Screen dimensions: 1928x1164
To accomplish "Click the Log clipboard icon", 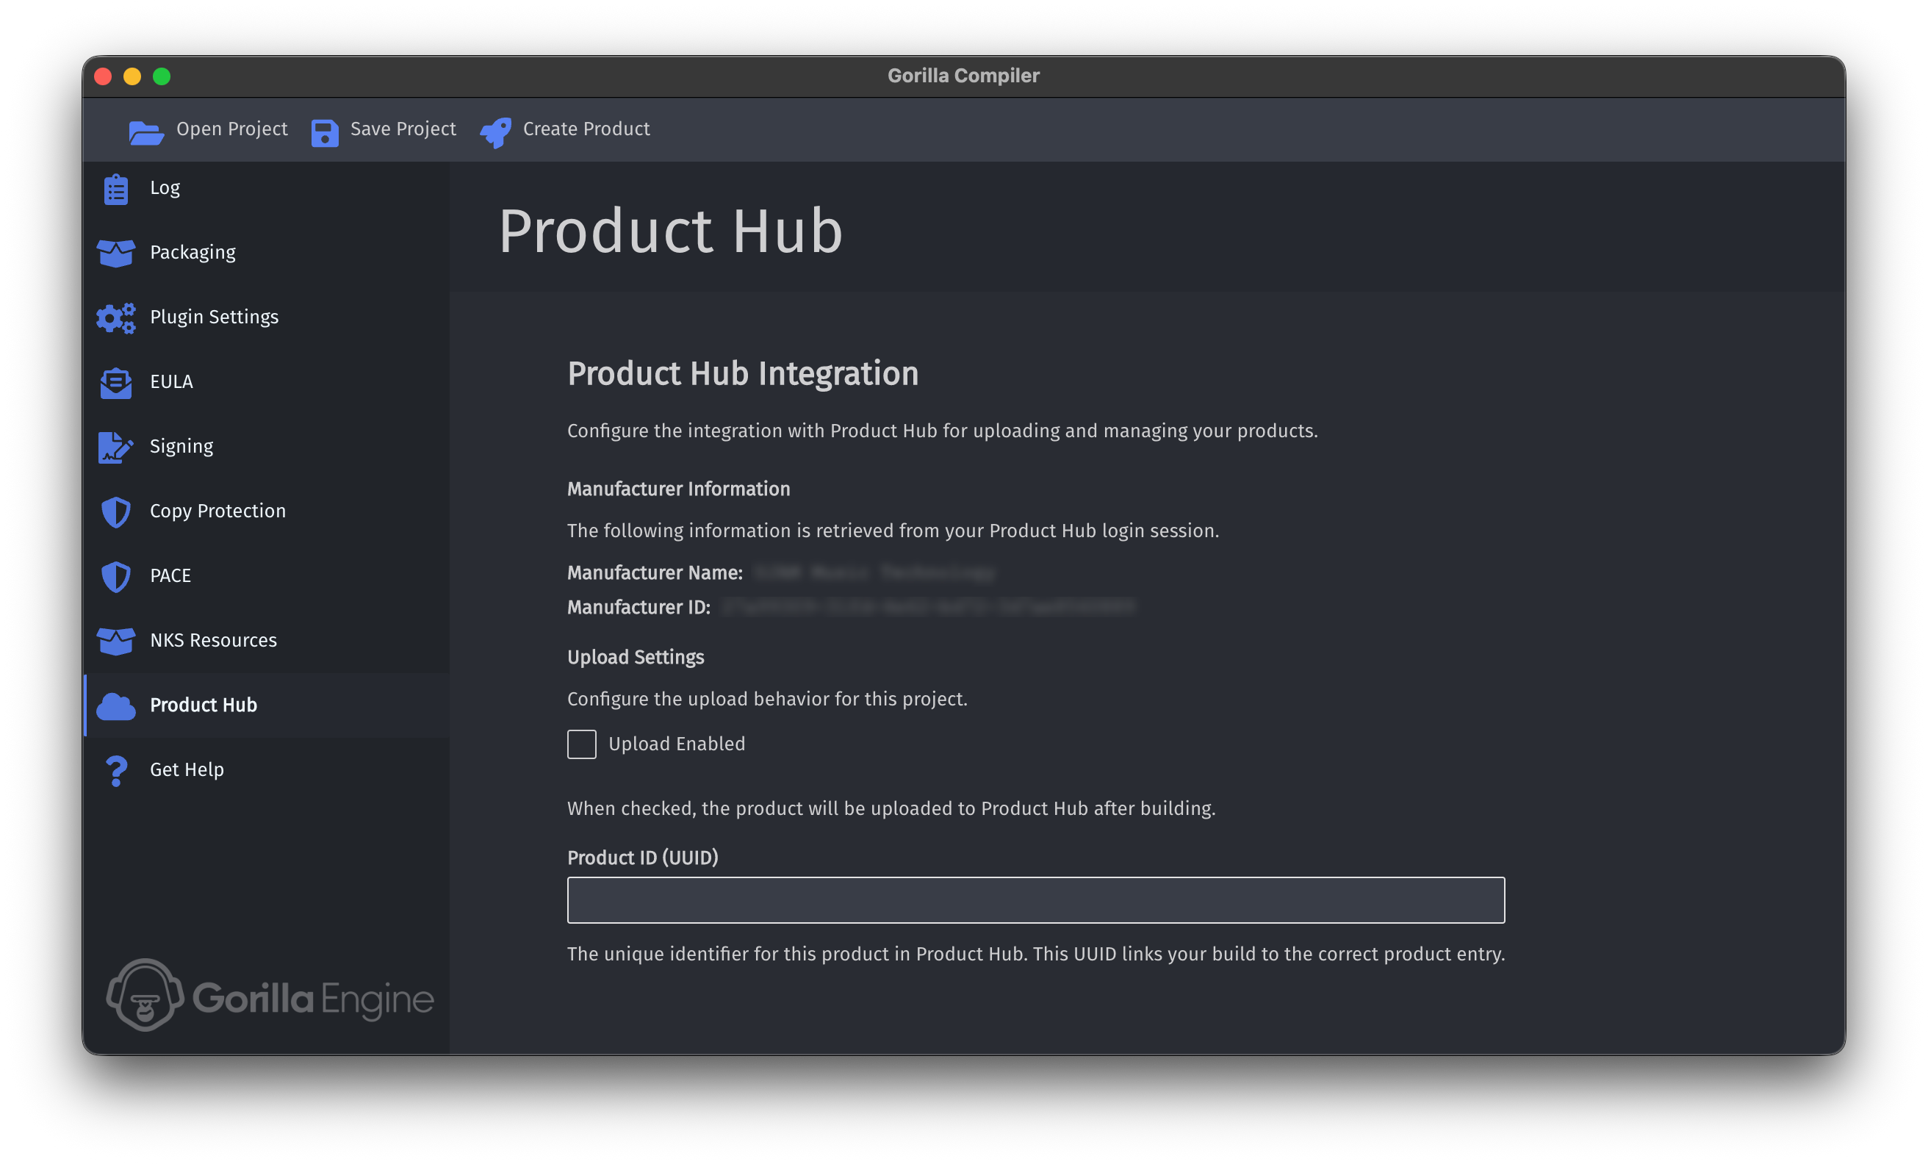I will tap(116, 189).
